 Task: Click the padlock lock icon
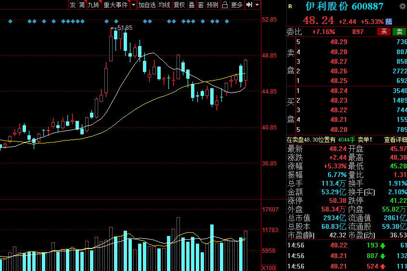click(x=225, y=5)
